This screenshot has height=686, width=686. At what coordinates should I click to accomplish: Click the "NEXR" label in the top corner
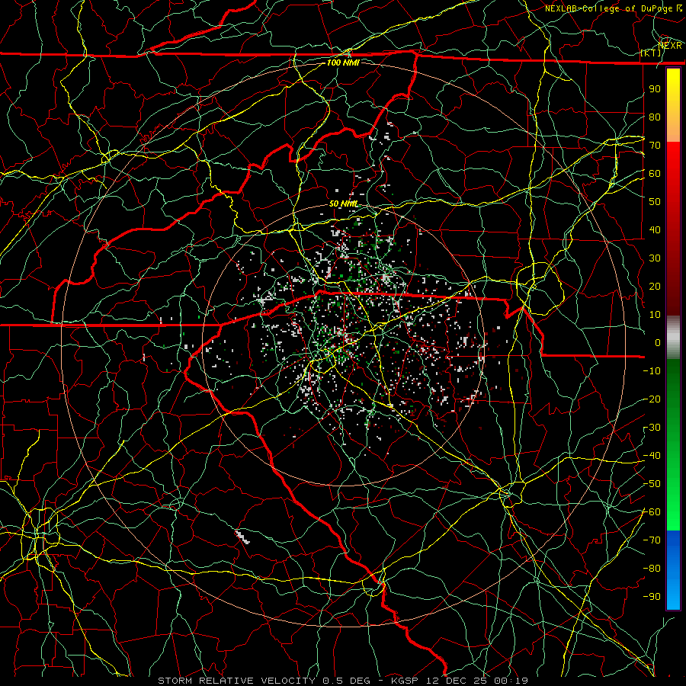coord(670,45)
